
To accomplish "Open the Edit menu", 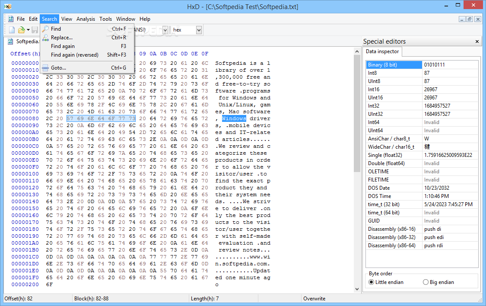I will (33, 19).
